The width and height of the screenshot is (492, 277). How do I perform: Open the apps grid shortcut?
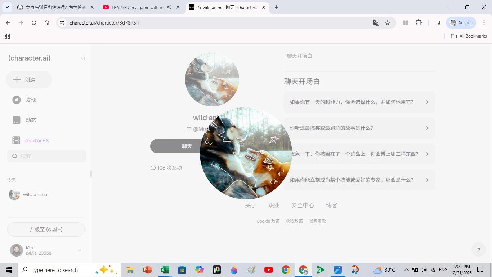pos(7,36)
